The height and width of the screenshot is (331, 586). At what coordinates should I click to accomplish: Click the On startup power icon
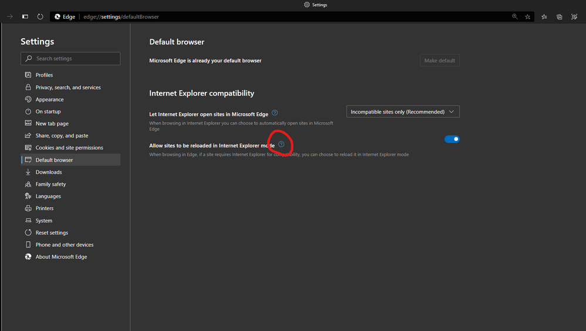tap(28, 112)
